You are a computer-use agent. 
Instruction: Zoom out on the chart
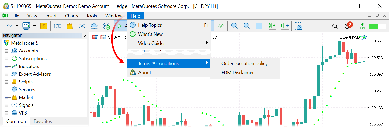click(x=247, y=26)
